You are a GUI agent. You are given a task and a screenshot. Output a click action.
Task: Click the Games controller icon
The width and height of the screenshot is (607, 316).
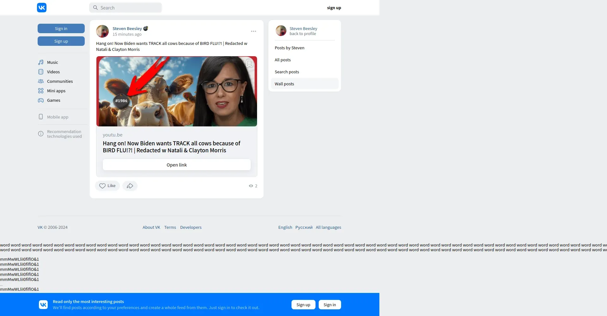41,100
